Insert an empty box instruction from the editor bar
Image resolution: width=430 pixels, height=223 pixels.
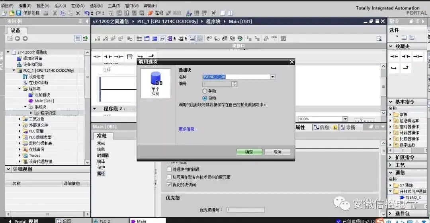[x=130, y=57]
